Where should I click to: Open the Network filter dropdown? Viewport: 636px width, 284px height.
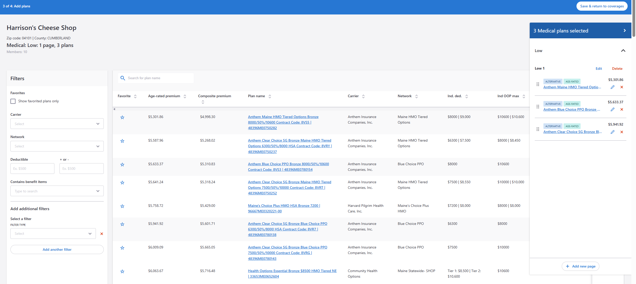pyautogui.click(x=57, y=146)
